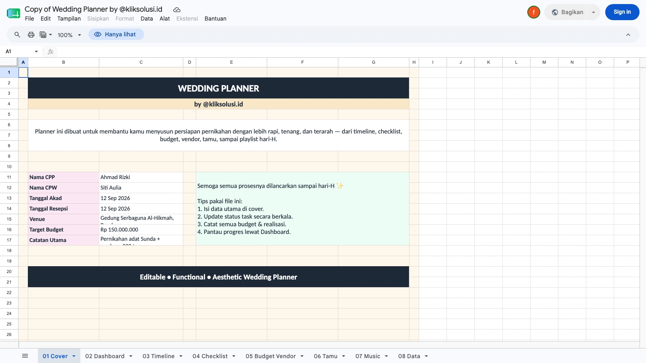Select column B header
The width and height of the screenshot is (646, 363).
point(64,62)
